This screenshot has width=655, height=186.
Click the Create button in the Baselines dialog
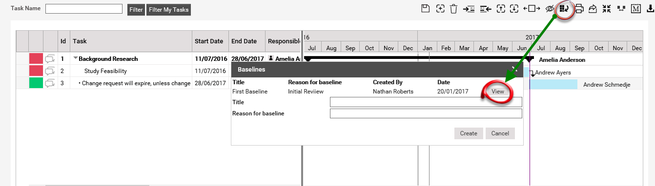point(469,133)
